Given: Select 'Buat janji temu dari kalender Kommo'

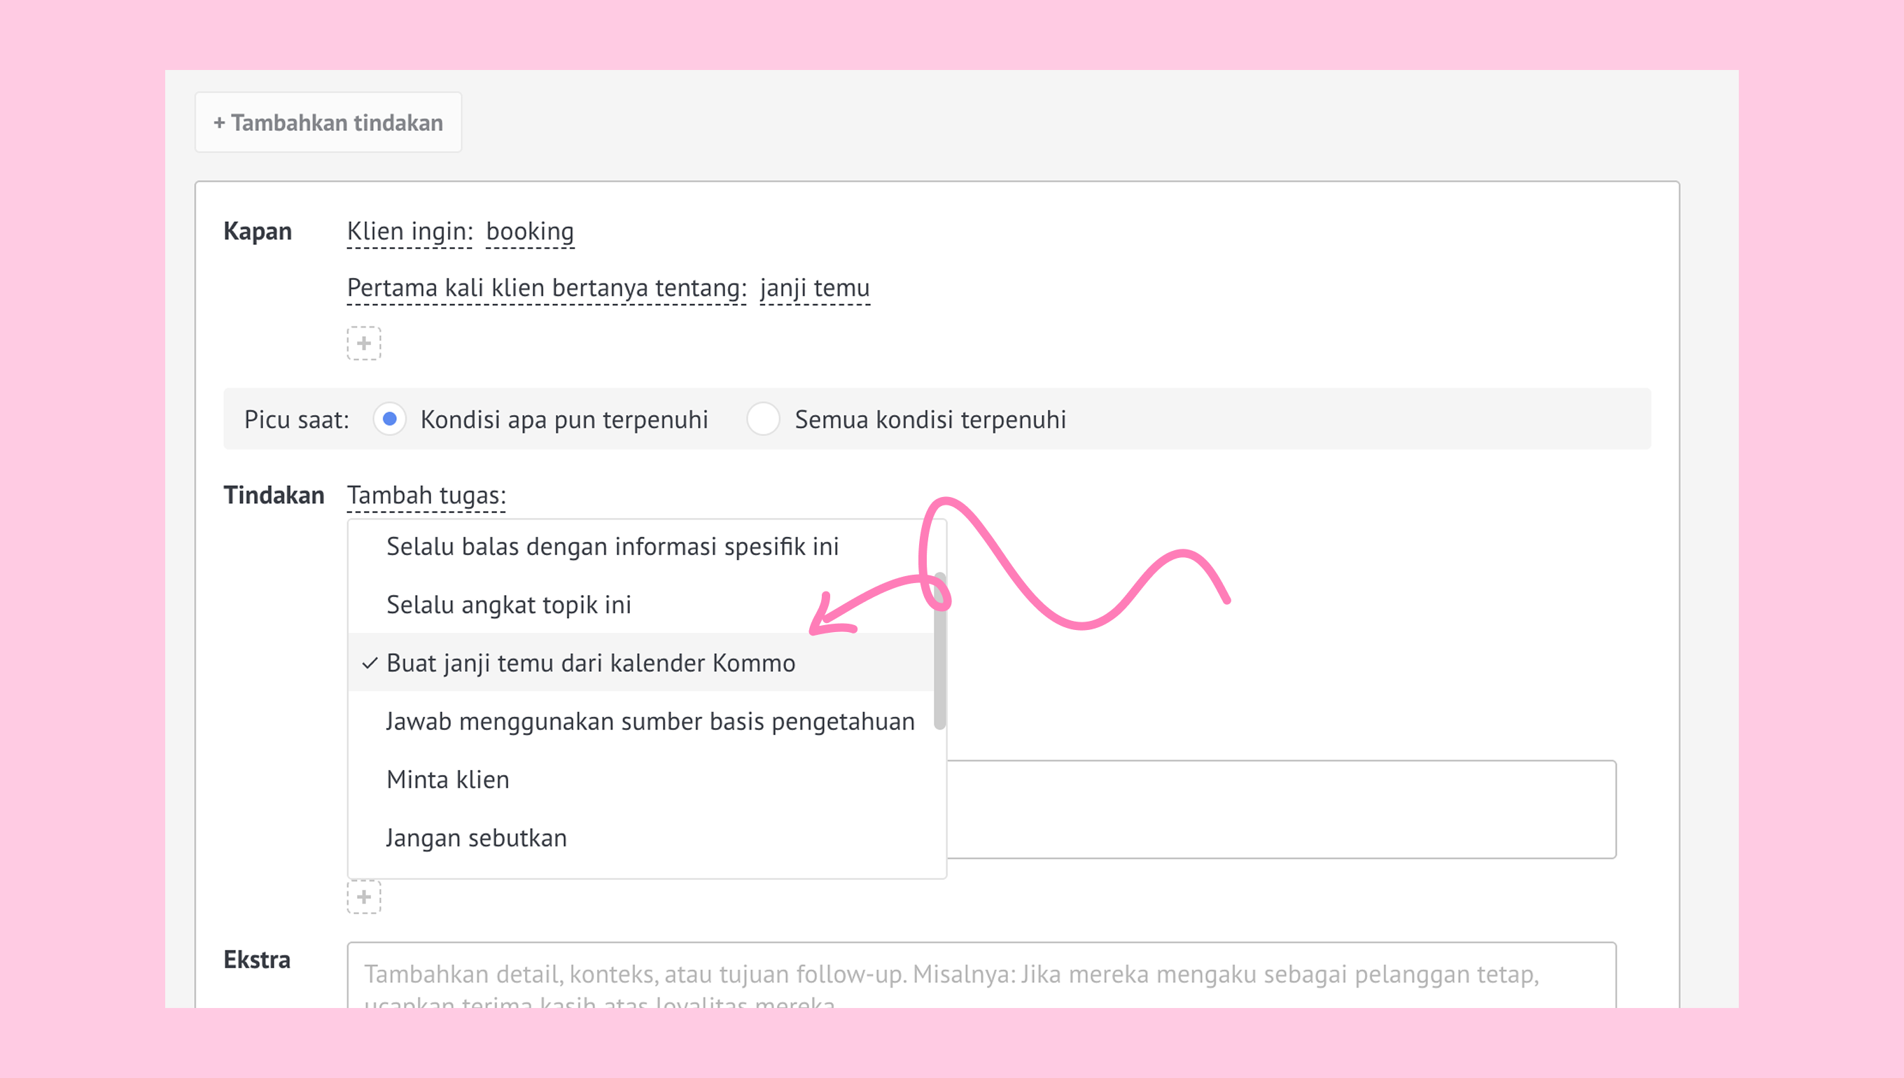Looking at the screenshot, I should click(x=590, y=663).
